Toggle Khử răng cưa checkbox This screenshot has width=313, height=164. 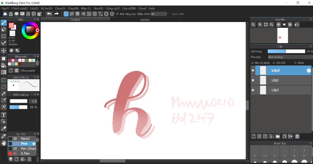tap(117, 14)
